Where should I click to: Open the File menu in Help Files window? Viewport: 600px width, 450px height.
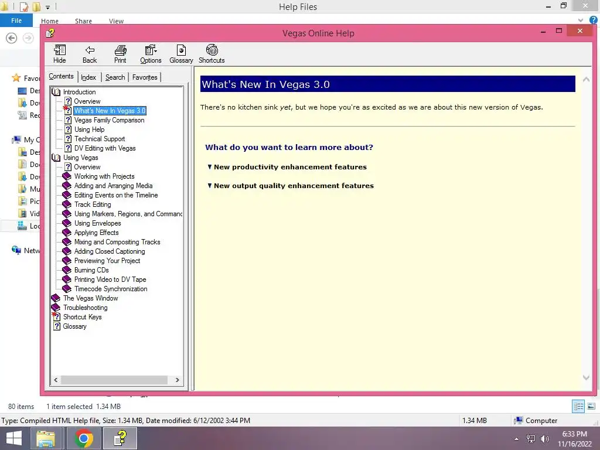point(16,21)
